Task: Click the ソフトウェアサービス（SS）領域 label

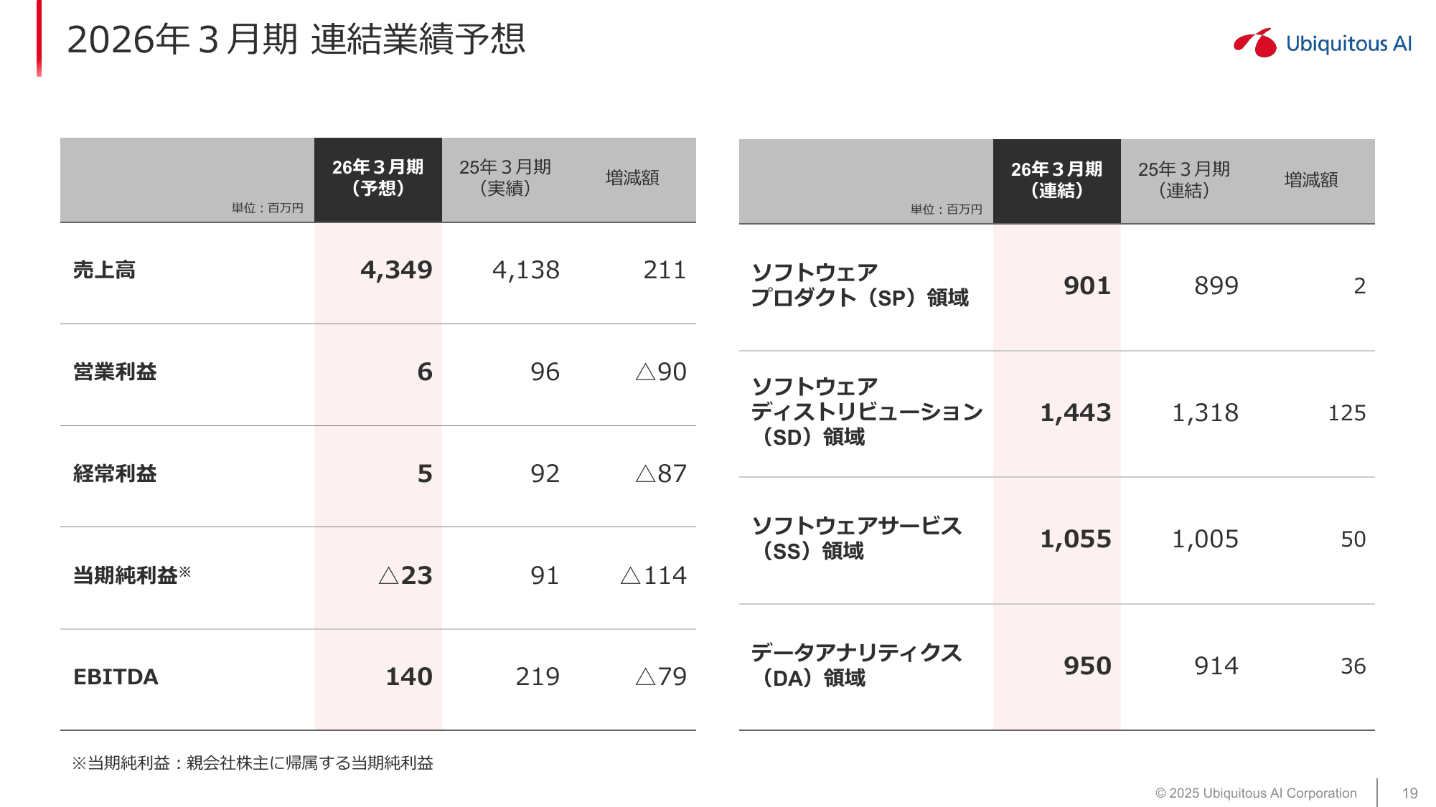Action: (x=856, y=539)
